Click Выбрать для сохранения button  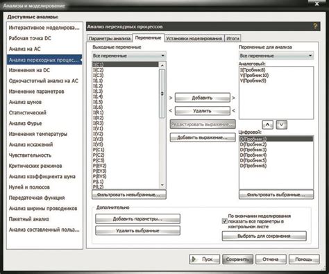264,236
